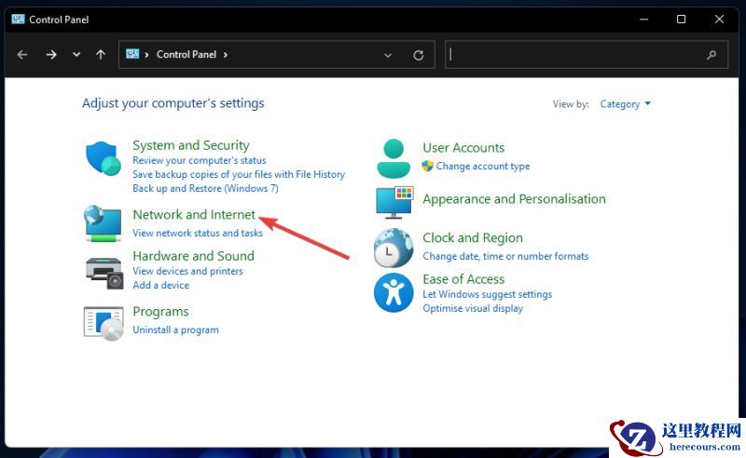Refresh the Control Panel view

[418, 55]
